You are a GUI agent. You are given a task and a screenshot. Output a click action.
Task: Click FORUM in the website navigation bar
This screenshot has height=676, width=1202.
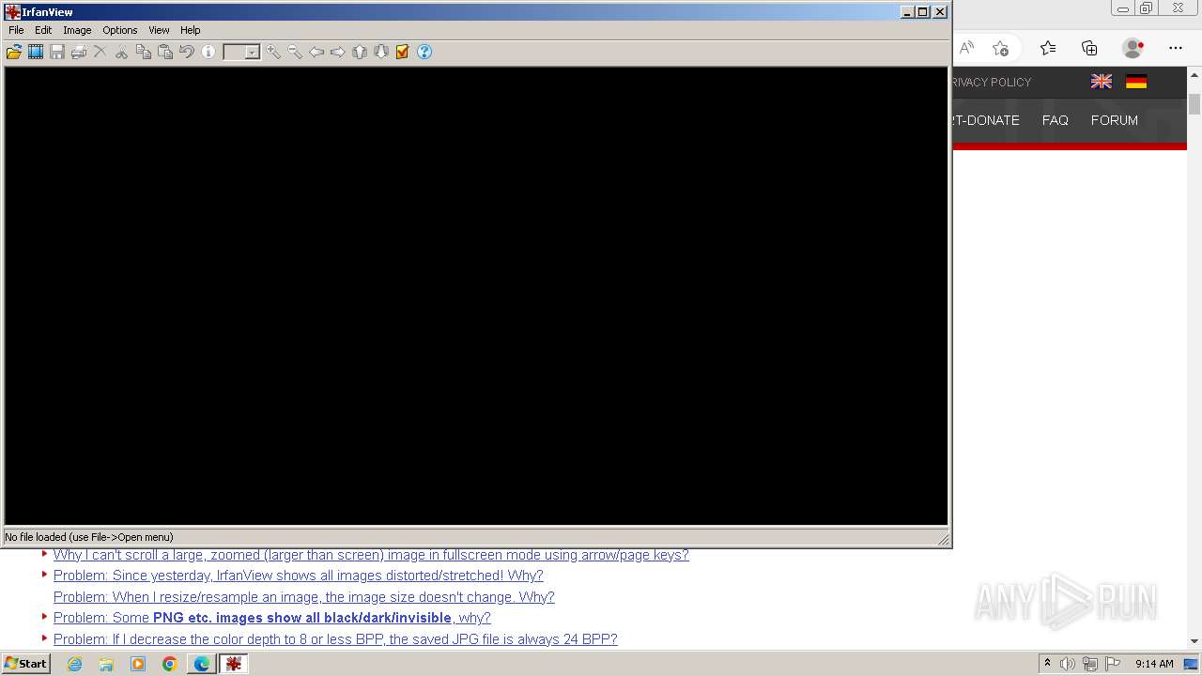click(x=1115, y=120)
